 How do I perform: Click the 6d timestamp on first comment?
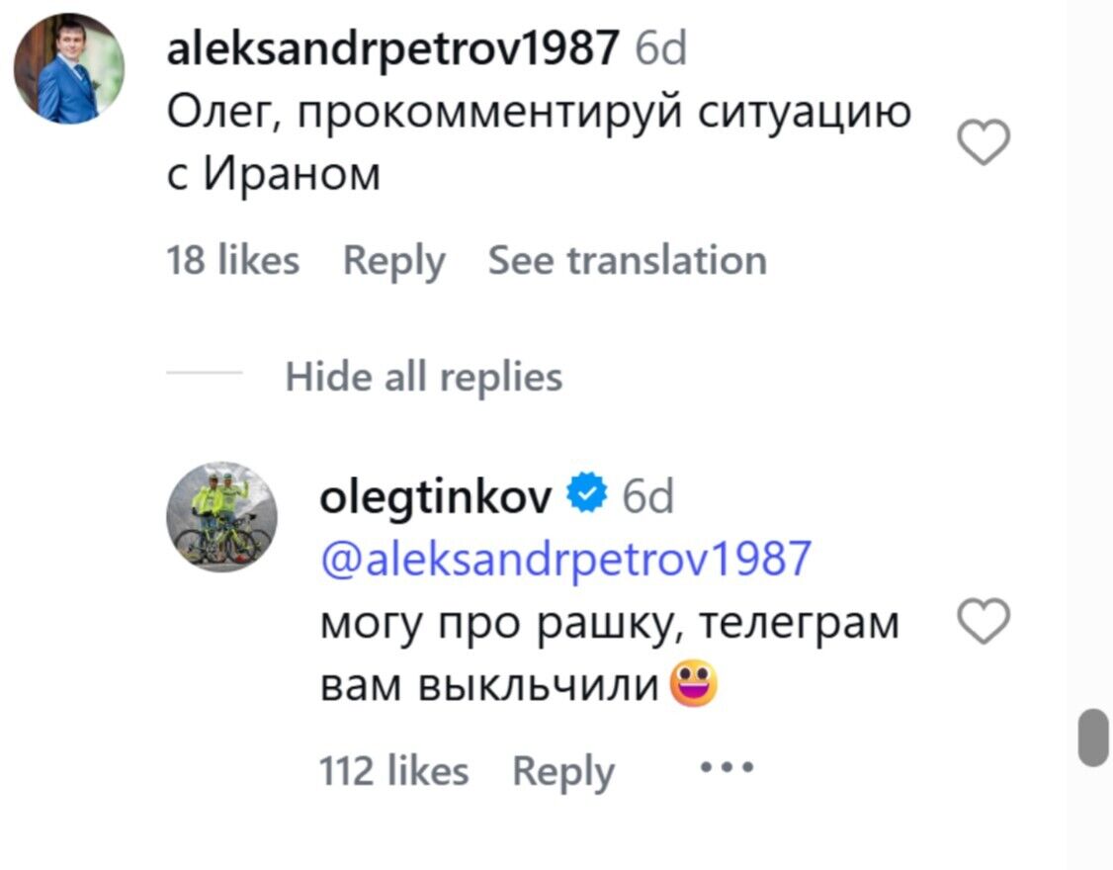click(660, 47)
